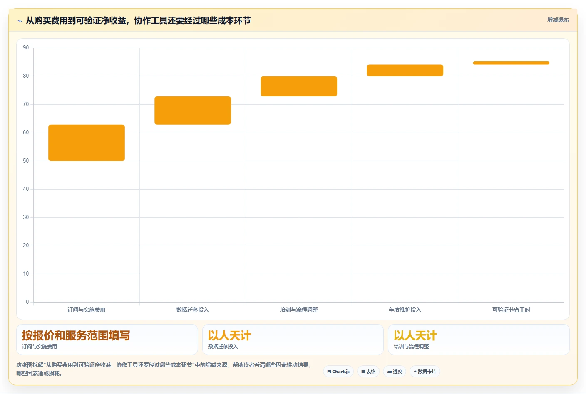The width and height of the screenshot is (586, 394).
Task: Open the 以人天计 card for 数据迁移投入
Action: click(x=293, y=340)
